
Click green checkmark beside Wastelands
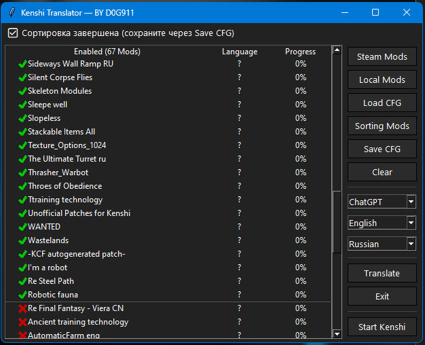click(x=22, y=240)
